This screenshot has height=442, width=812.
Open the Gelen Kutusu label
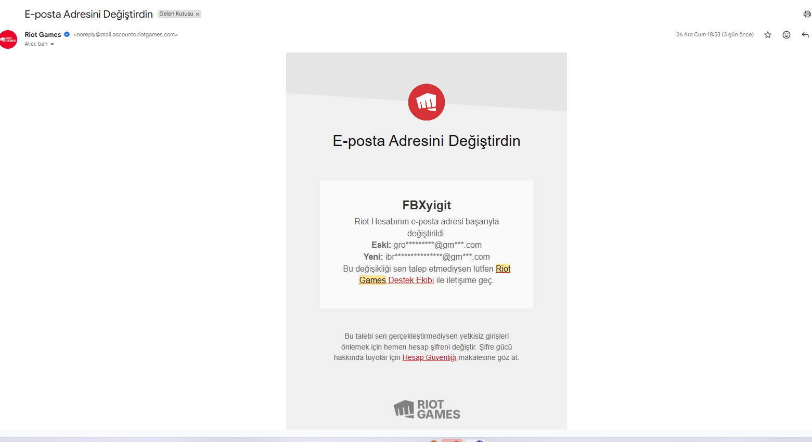click(176, 14)
